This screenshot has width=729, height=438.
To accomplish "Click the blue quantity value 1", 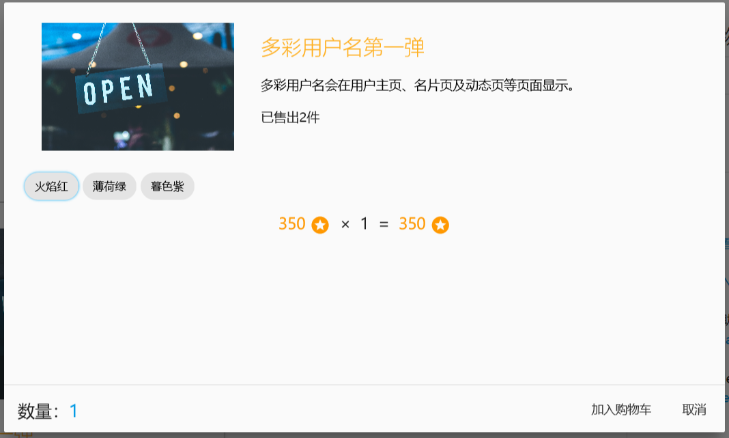I will pos(74,411).
